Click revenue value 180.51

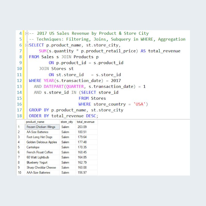(x=82, y=132)
